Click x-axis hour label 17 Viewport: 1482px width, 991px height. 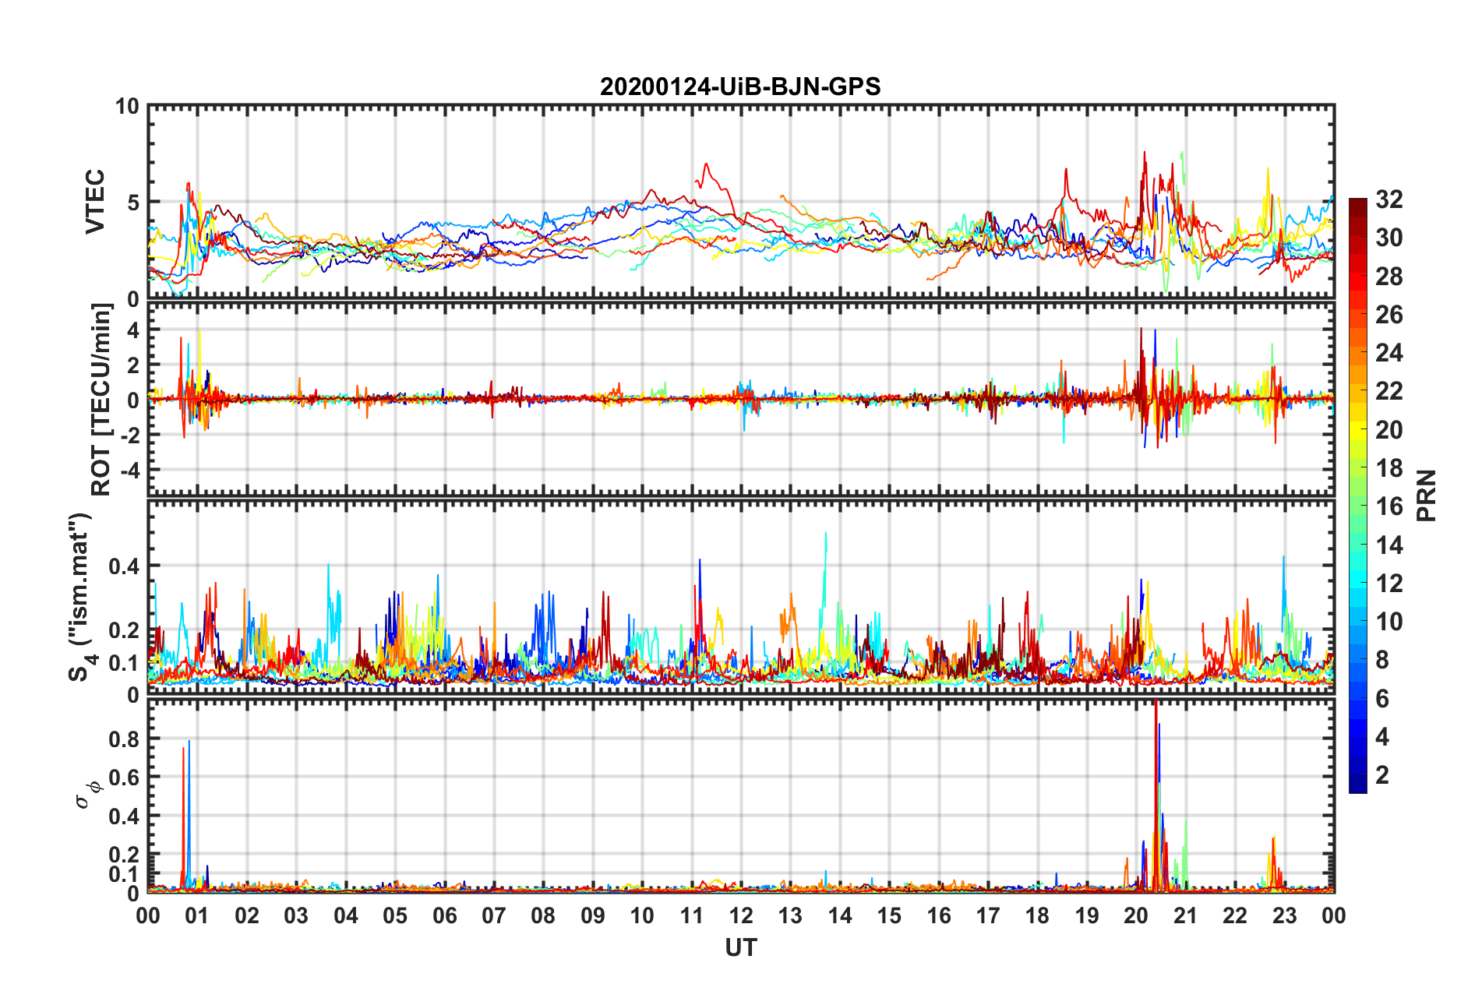click(x=988, y=915)
